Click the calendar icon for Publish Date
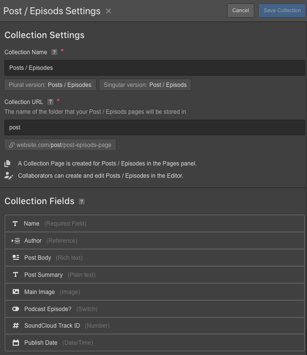This screenshot has width=307, height=355. tap(16, 342)
